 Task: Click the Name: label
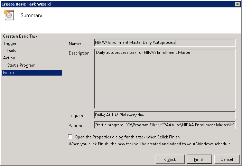coord(75,44)
